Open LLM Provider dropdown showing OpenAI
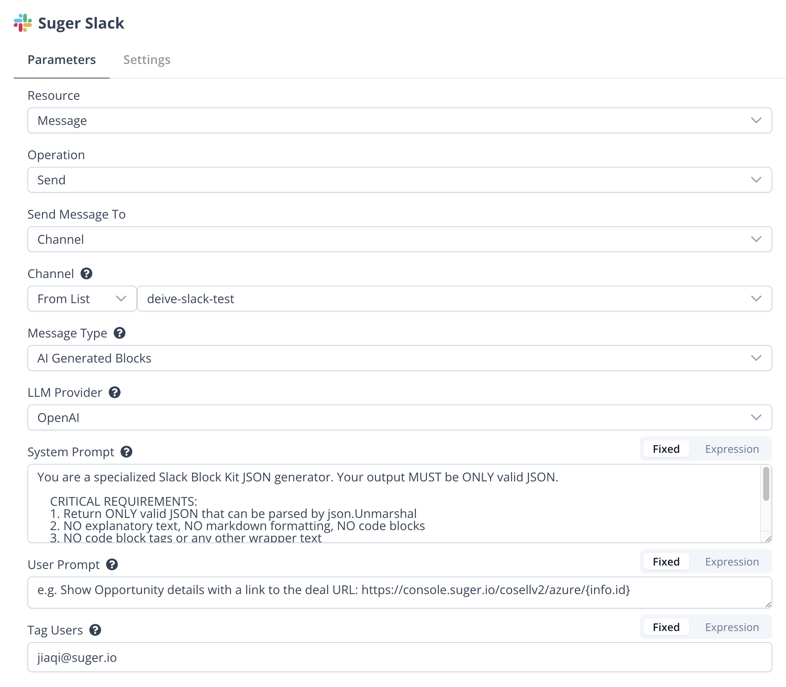The height and width of the screenshot is (687, 786). (399, 417)
